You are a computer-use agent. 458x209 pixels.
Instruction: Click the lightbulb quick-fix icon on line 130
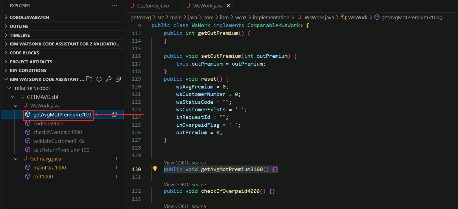pyautogui.click(x=155, y=169)
